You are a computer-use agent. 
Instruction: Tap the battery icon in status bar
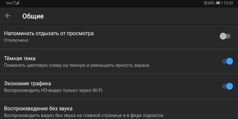coord(219,3)
